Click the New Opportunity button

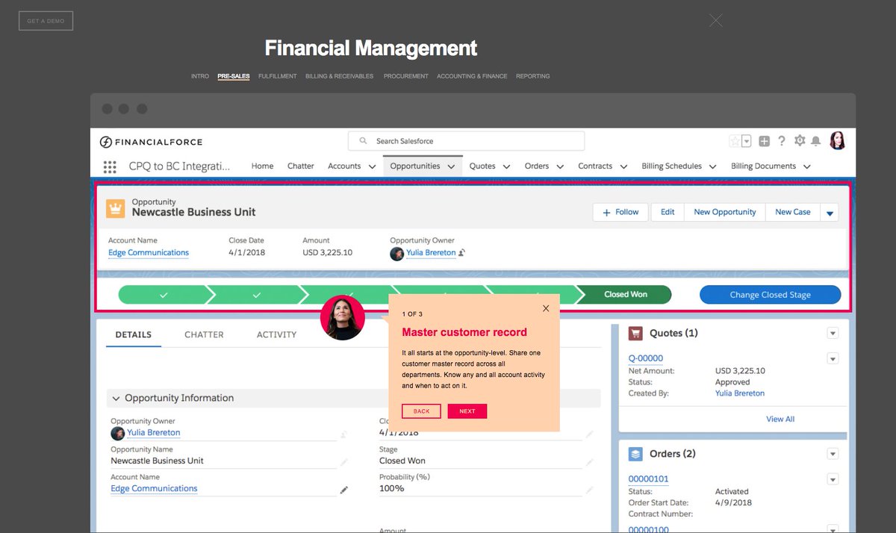point(725,213)
